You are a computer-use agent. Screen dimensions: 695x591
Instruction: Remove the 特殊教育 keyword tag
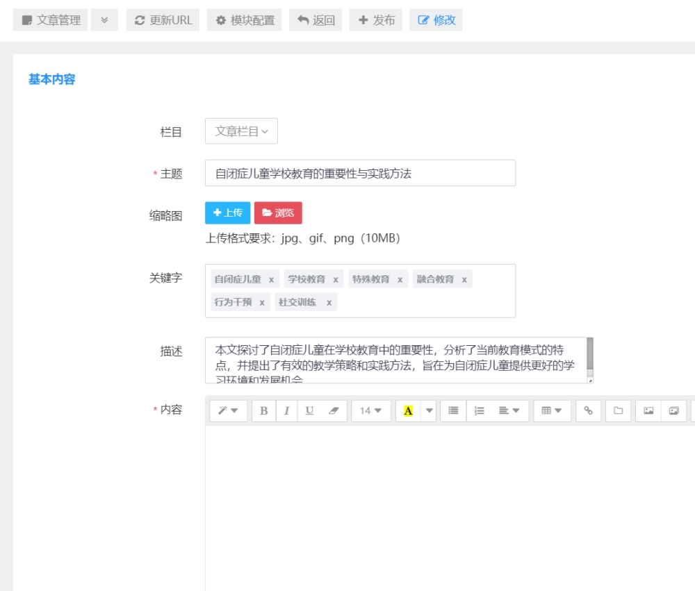[400, 280]
